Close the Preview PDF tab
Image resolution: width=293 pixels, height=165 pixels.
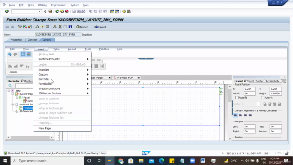(x=139, y=77)
